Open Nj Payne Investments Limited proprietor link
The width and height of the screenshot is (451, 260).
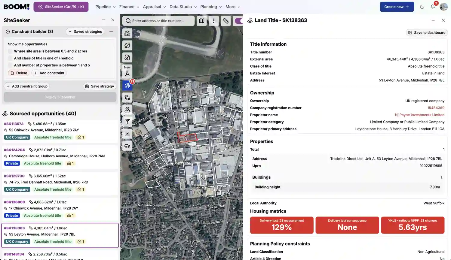click(419, 115)
